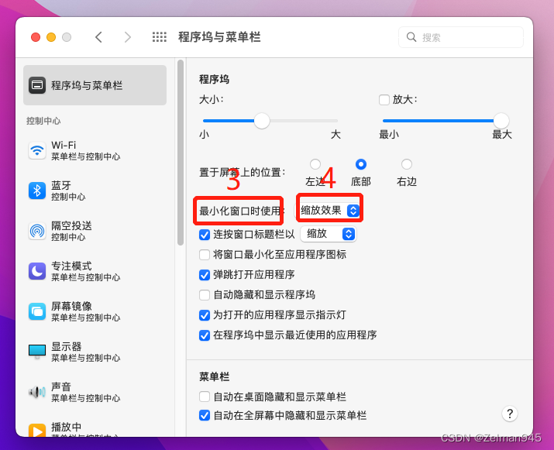Click the Dock size (大小) slider knob

tap(262, 121)
